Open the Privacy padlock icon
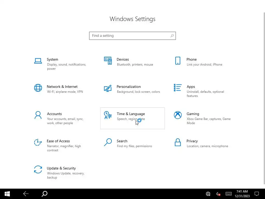The image size is (265, 199). coord(178,142)
